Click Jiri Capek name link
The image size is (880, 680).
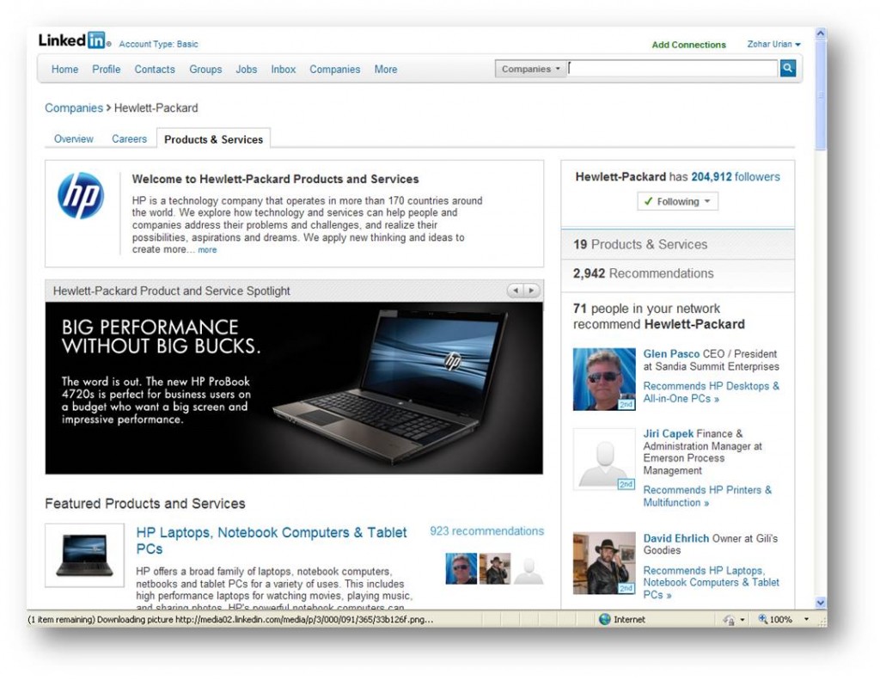[668, 433]
